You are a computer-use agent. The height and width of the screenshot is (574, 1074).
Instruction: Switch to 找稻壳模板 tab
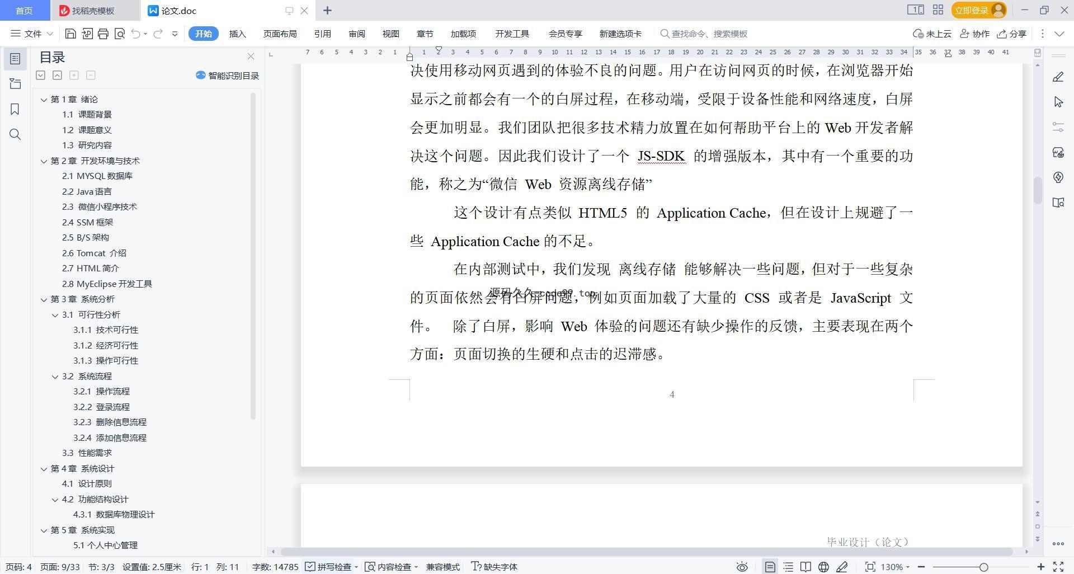pyautogui.click(x=92, y=10)
